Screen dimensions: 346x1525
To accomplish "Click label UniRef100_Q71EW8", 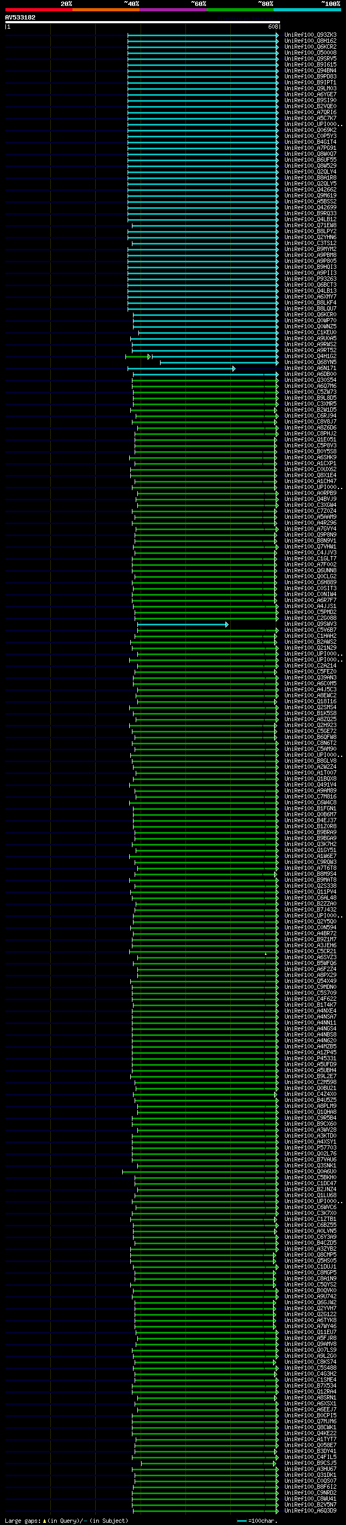I will pyautogui.click(x=310, y=226).
